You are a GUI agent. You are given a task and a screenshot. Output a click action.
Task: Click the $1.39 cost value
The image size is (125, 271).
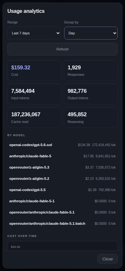(92, 190)
